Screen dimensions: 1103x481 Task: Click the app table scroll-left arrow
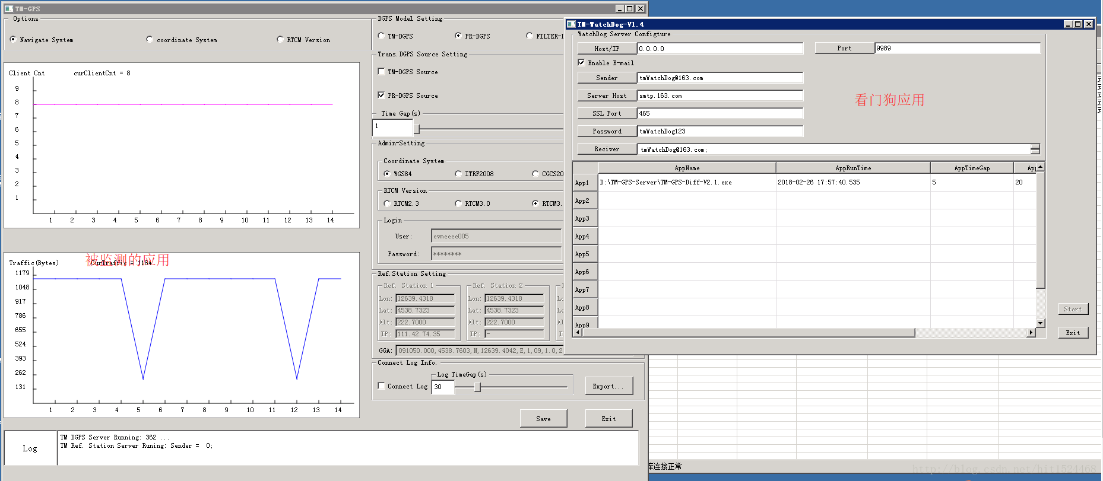578,333
